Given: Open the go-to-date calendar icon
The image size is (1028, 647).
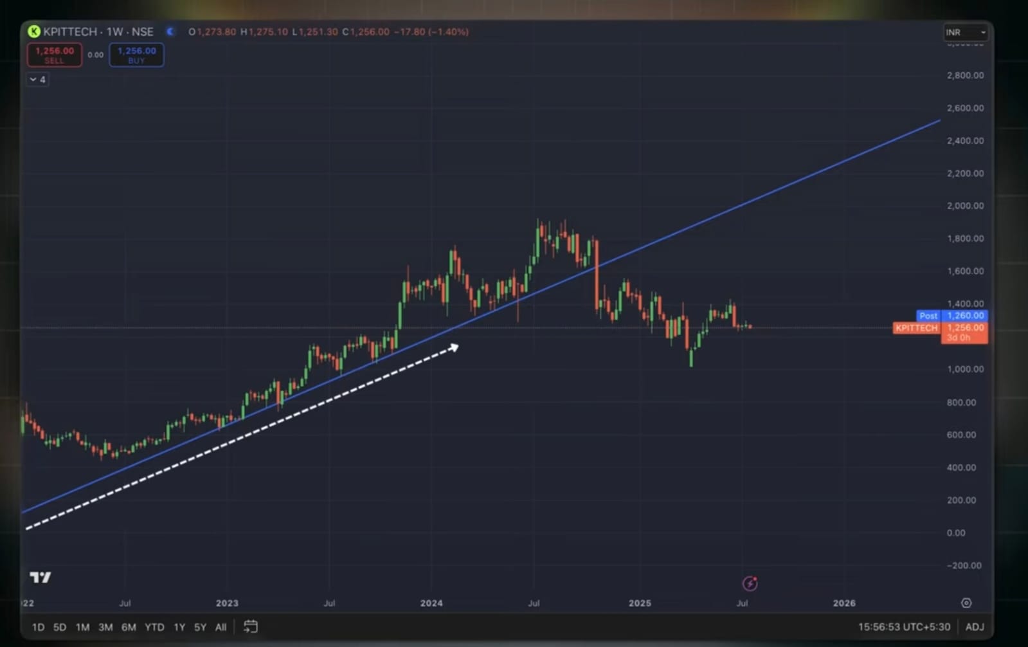Looking at the screenshot, I should pos(251,626).
